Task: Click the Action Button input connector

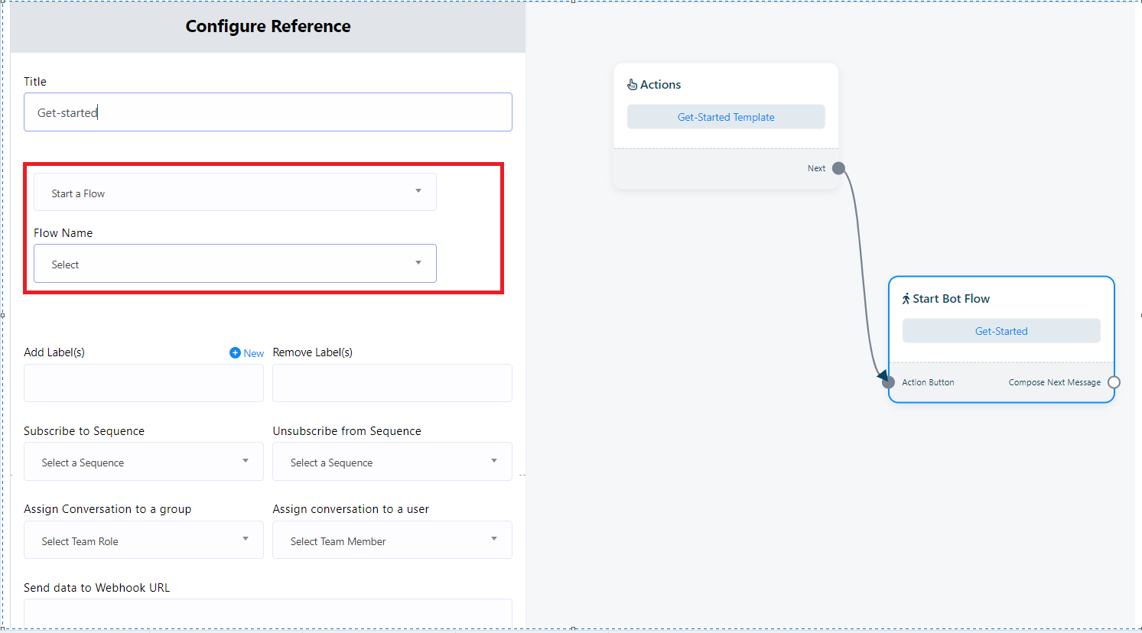Action: (x=888, y=382)
